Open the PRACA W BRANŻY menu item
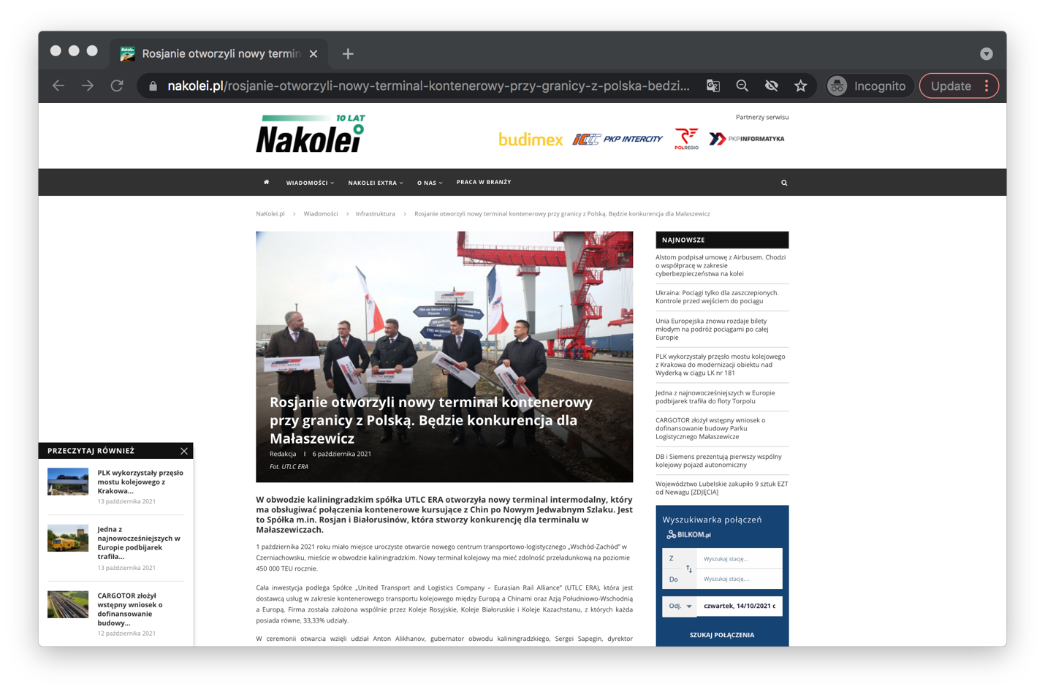The height and width of the screenshot is (692, 1045). point(484,182)
